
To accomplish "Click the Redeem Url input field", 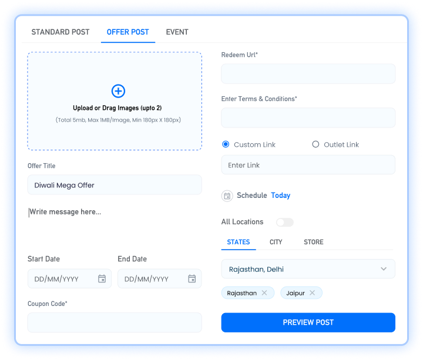I will coord(308,73).
